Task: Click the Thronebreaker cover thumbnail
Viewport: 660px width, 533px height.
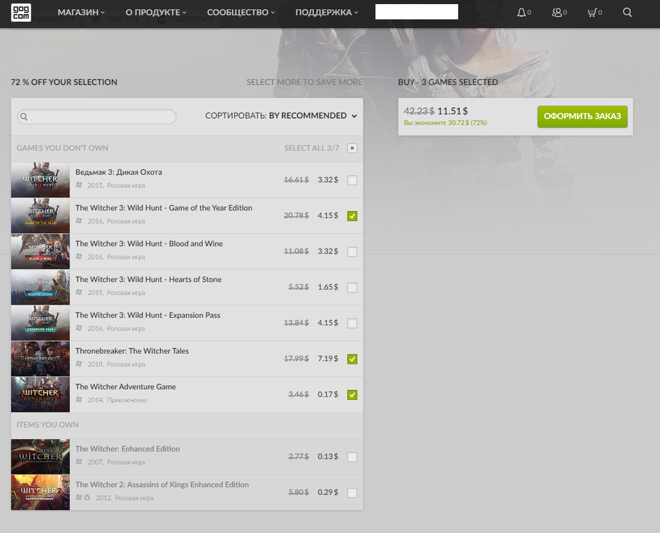Action: tap(41, 359)
